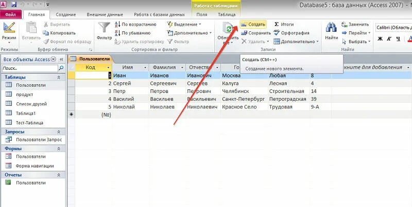Collapse navigation pane with double chevron
Viewport: 412px width, 207px height.
click(x=61, y=60)
